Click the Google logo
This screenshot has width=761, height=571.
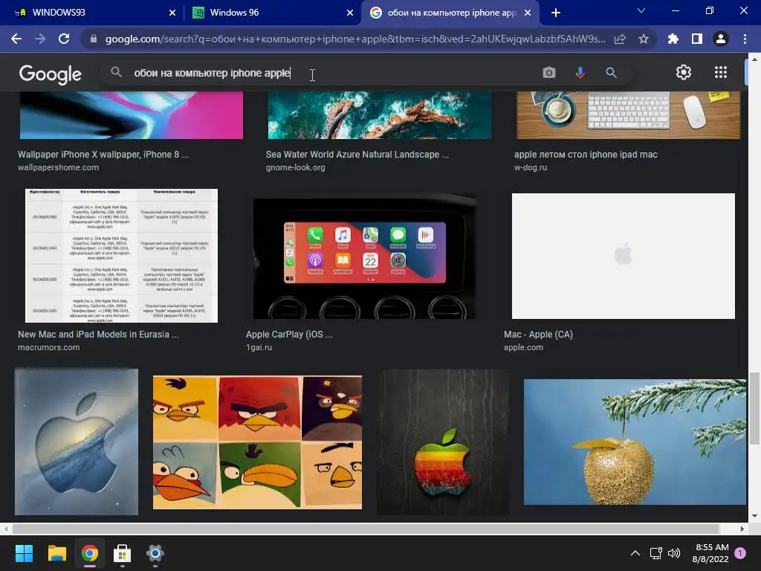50,74
